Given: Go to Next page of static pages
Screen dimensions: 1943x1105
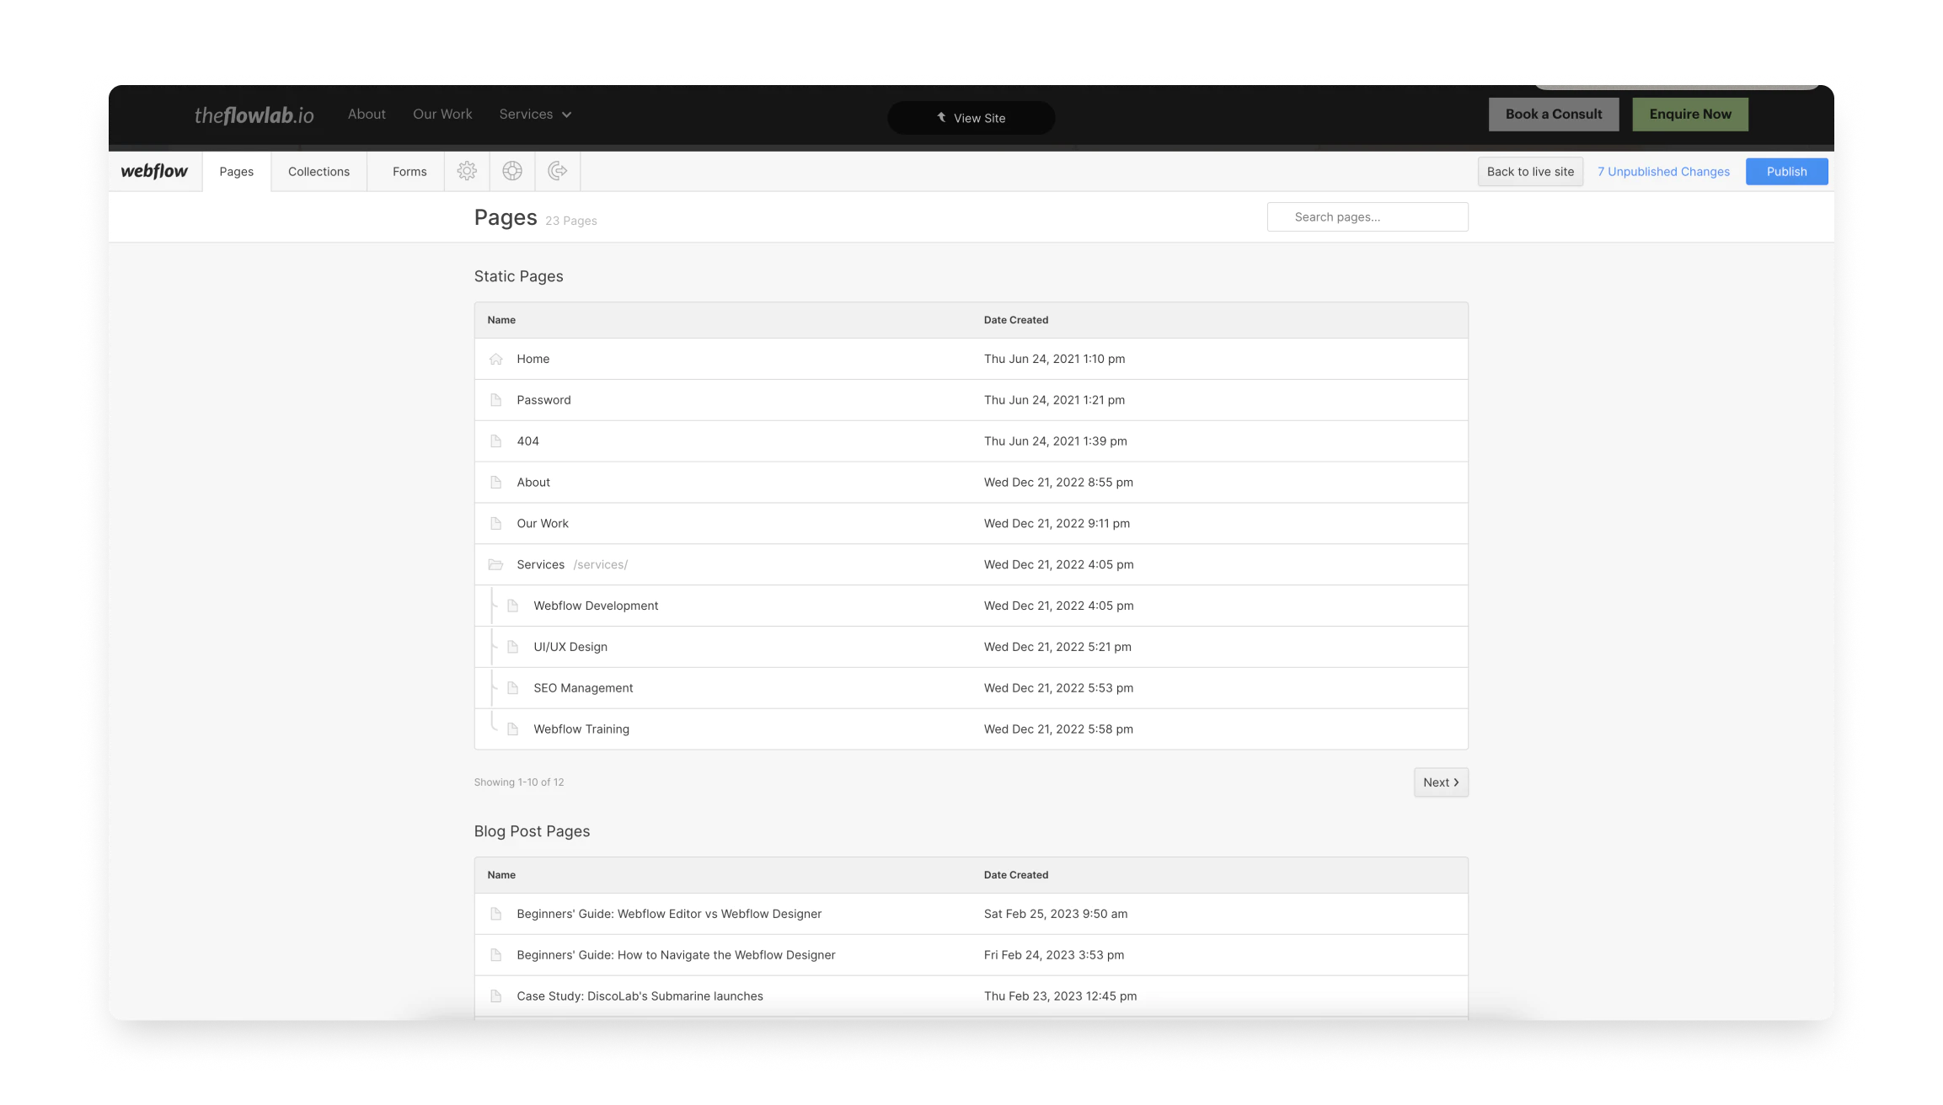Looking at the screenshot, I should pyautogui.click(x=1441, y=782).
